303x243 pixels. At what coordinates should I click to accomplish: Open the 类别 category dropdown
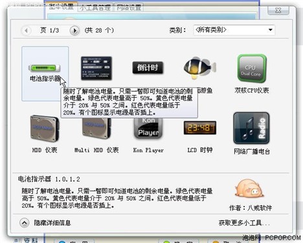(x=234, y=30)
